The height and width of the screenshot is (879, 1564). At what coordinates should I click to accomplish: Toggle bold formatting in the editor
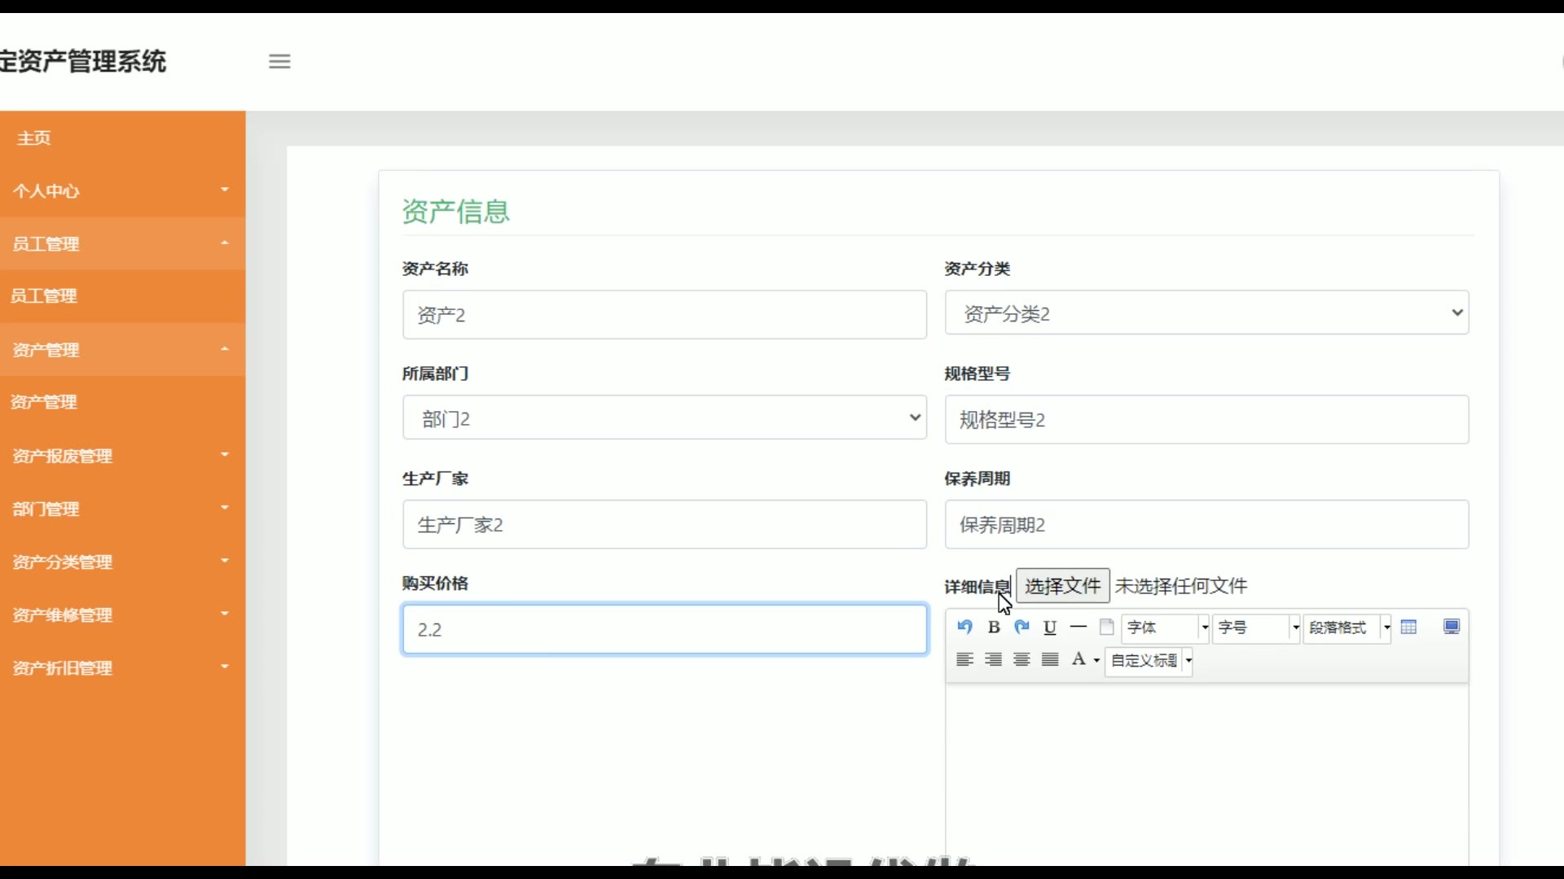click(993, 627)
